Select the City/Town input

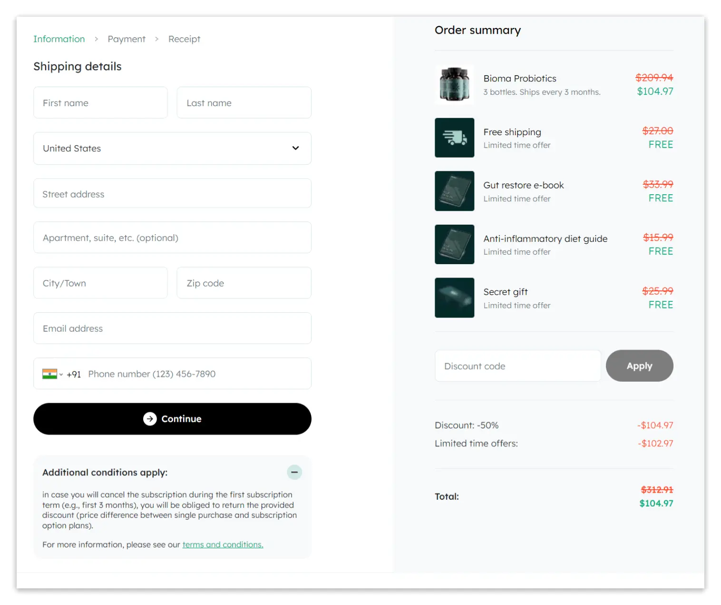100,283
